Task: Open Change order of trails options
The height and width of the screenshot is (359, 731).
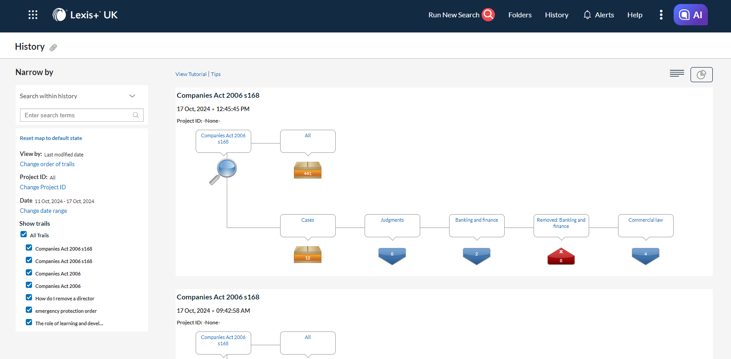Action: [x=47, y=164]
